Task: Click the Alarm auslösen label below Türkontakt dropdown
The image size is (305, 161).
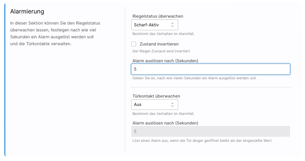Action: click(165, 123)
